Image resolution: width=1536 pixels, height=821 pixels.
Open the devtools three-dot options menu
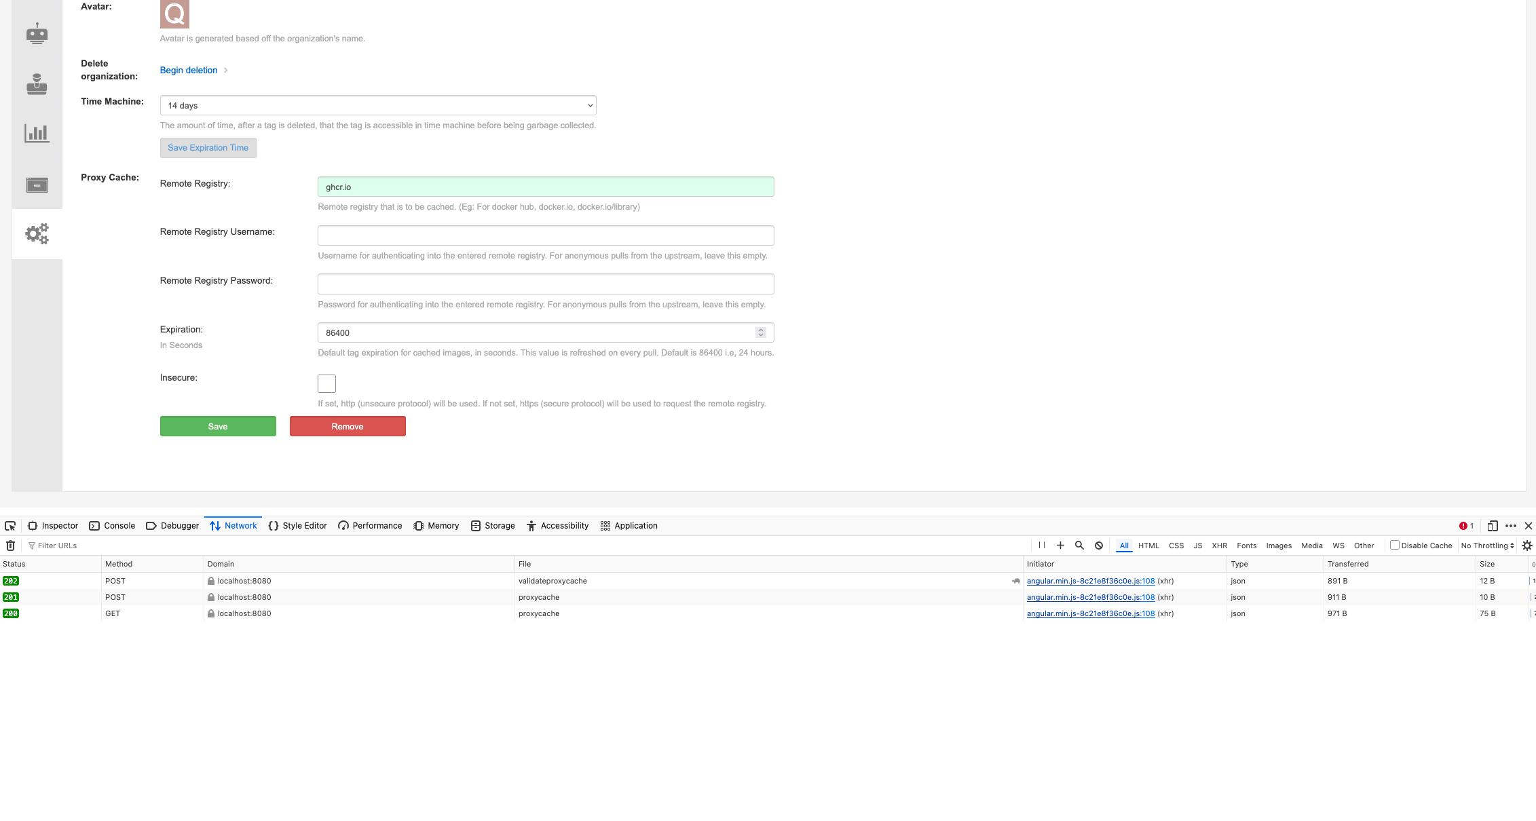pos(1511,526)
